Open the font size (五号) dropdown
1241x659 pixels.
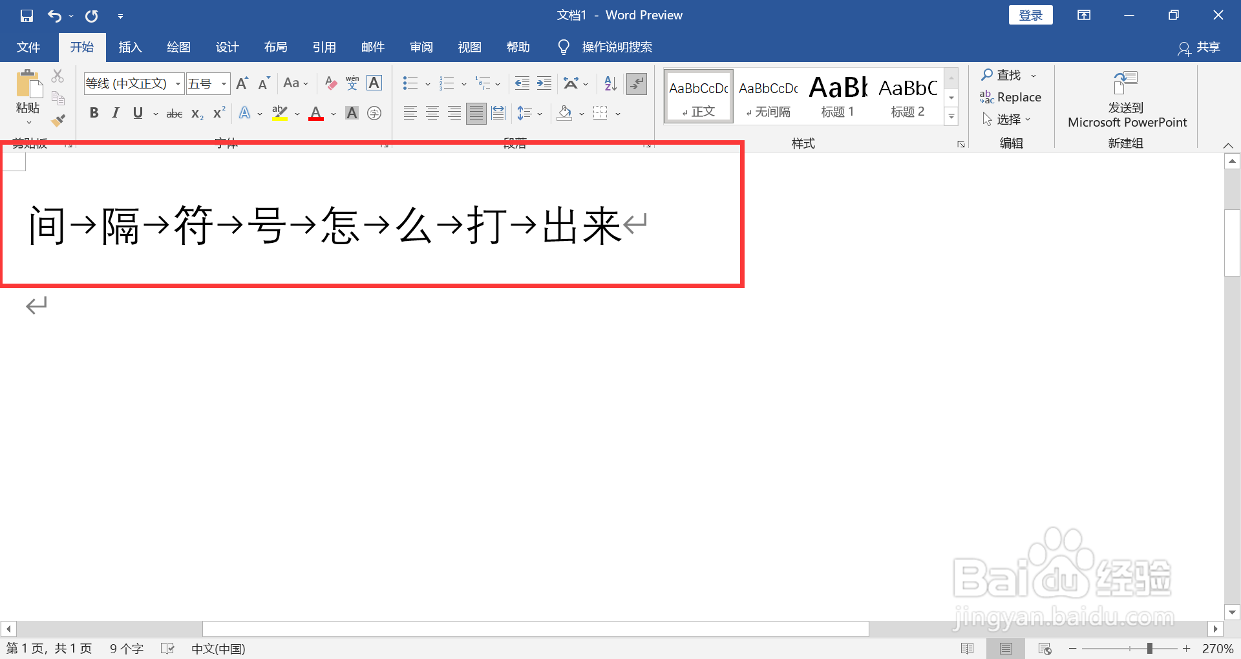coord(223,83)
